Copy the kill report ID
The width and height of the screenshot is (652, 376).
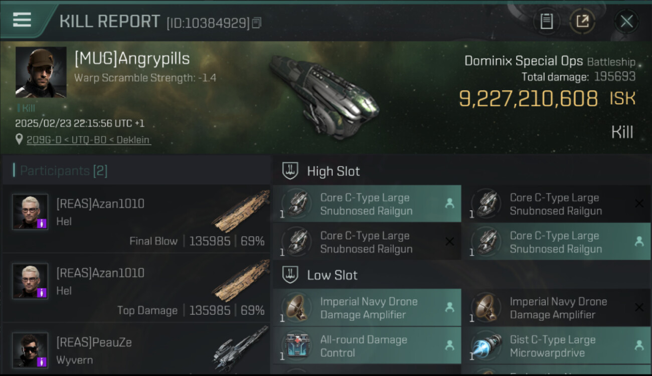pos(257,23)
